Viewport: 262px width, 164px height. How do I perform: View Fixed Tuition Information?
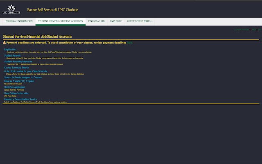16,93
